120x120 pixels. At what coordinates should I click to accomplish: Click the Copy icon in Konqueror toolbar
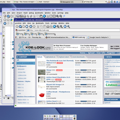pyautogui.click(x=41, y=26)
